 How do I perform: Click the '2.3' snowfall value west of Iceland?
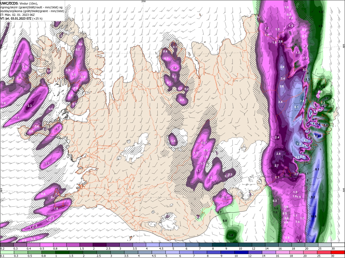pos(30,106)
